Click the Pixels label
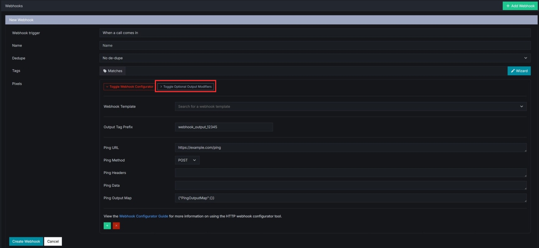Image resolution: width=539 pixels, height=248 pixels. (17, 84)
